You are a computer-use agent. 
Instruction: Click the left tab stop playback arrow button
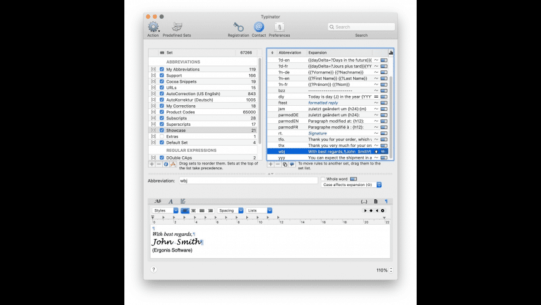[366, 211]
